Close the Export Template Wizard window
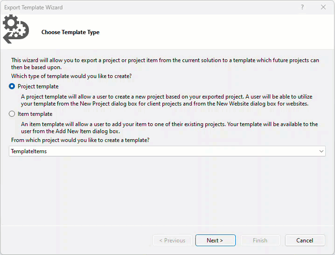The width and height of the screenshot is (335, 255). coord(323,7)
